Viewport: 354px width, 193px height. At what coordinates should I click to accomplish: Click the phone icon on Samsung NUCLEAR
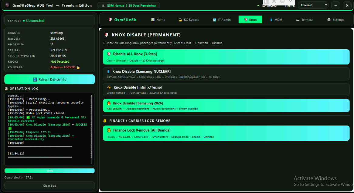tap(108, 71)
